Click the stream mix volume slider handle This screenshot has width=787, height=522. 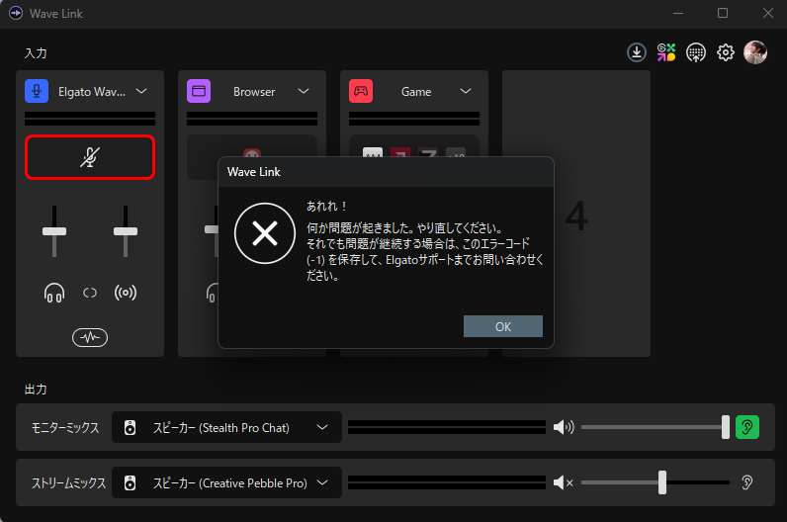(x=662, y=482)
